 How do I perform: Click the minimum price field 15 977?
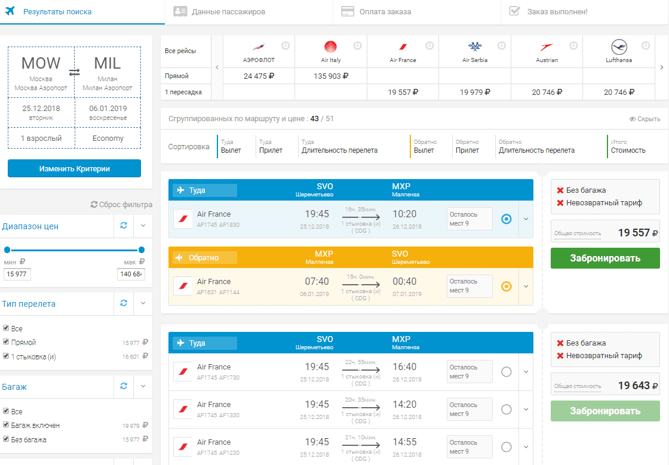[x=17, y=274]
